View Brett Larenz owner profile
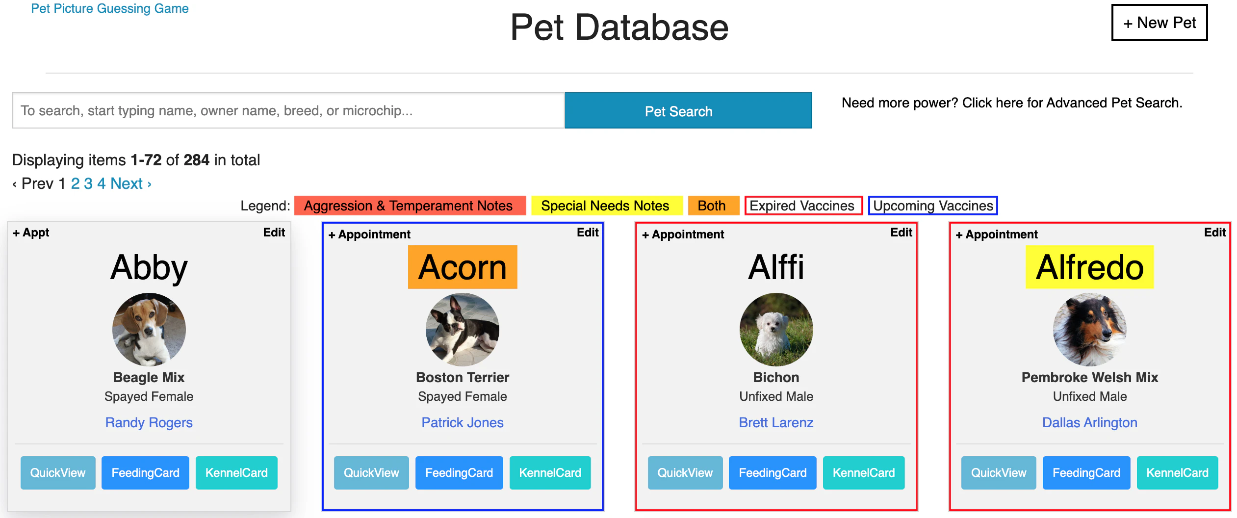The image size is (1237, 518). point(776,422)
